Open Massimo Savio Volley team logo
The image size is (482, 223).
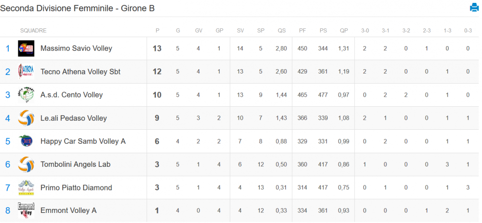(x=26, y=49)
